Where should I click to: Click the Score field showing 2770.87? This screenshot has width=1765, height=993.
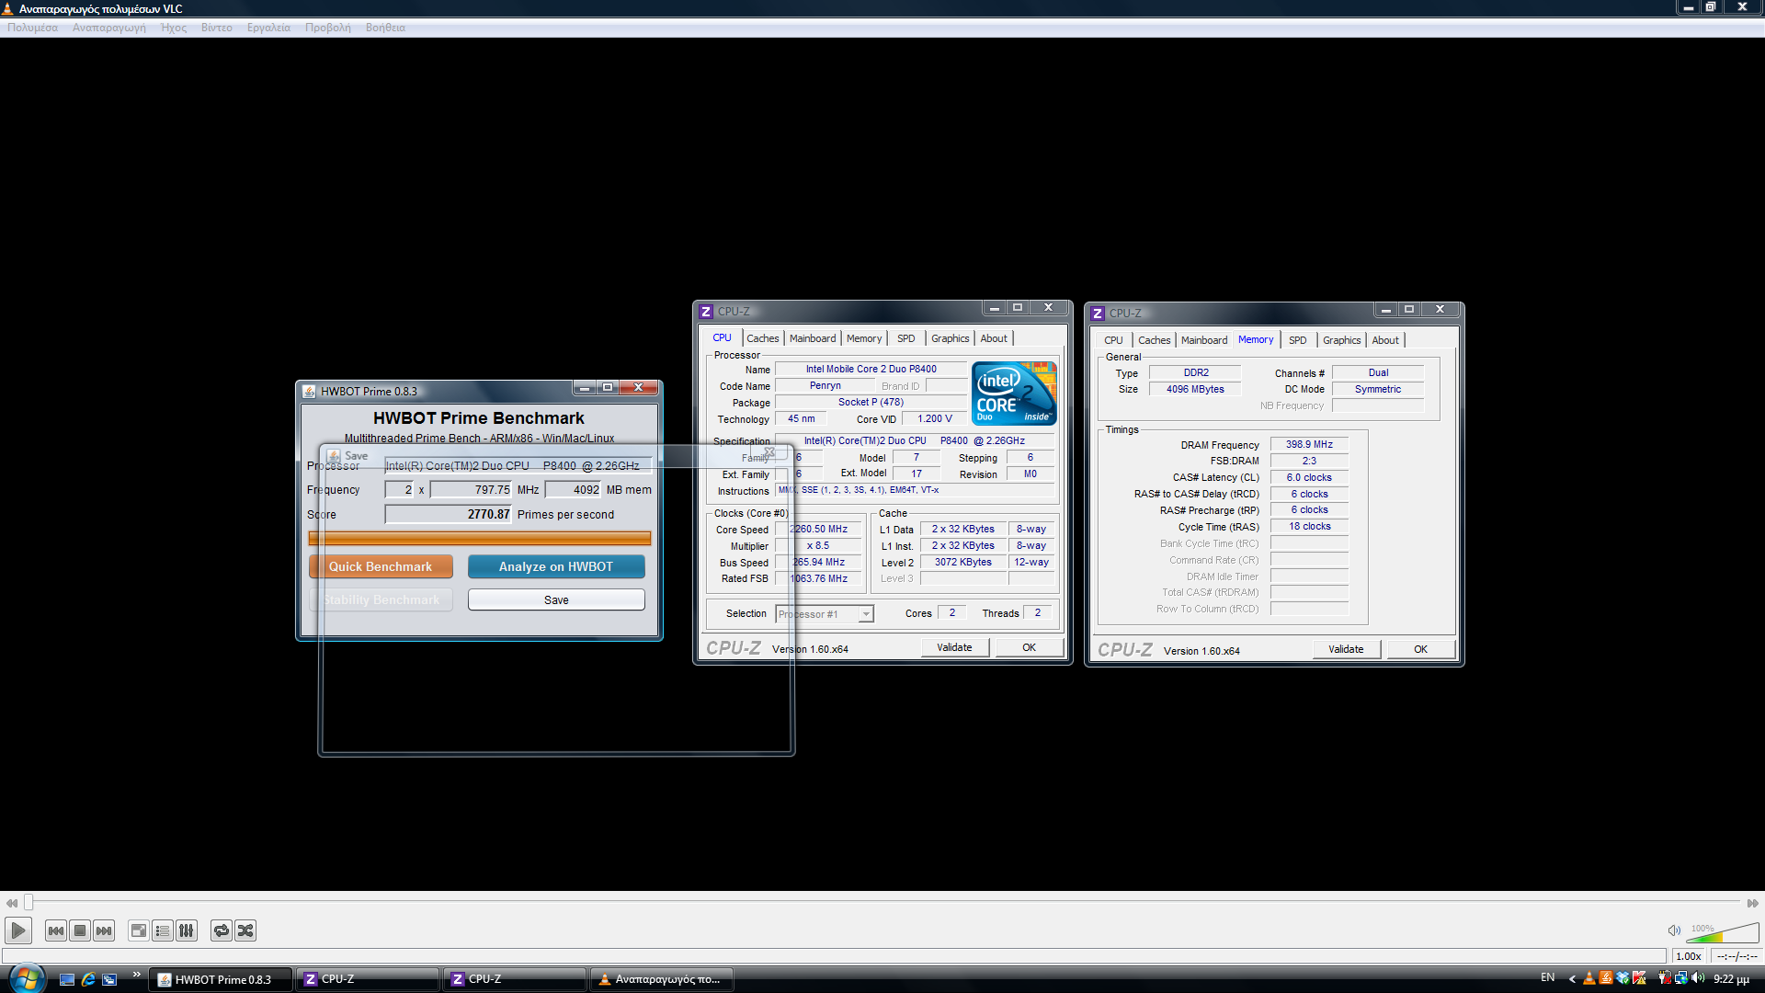[448, 514]
